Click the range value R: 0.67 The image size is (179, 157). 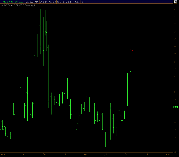pyautogui.click(x=76, y=2)
